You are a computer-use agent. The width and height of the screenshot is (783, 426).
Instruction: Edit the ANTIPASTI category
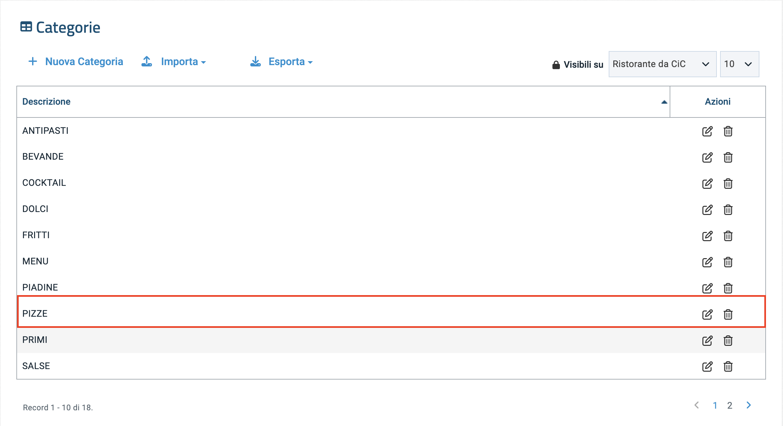click(707, 131)
